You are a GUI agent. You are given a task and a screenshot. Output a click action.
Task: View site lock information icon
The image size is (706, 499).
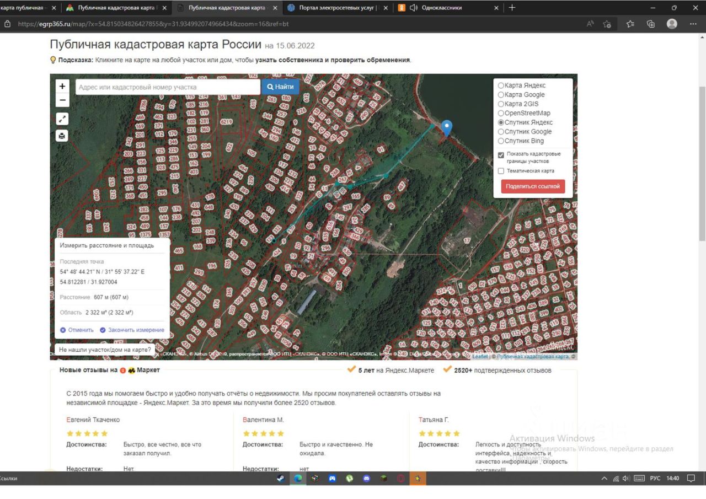click(x=8, y=24)
